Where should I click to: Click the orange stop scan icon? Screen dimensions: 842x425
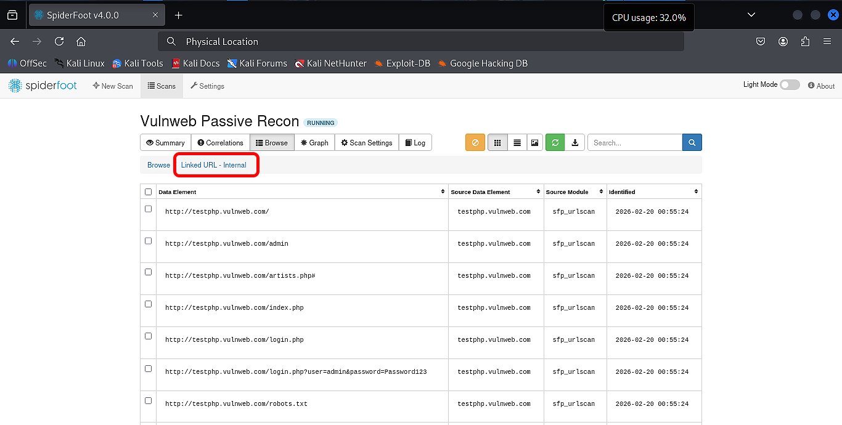coord(475,143)
